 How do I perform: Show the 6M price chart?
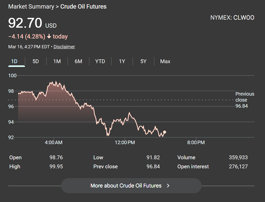pos(79,61)
